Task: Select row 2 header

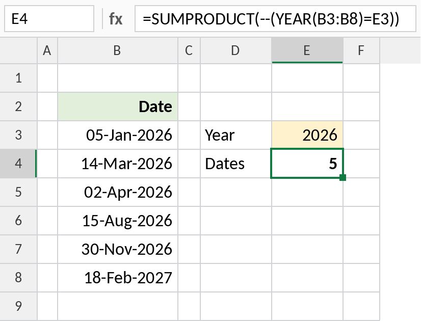Action: [18, 106]
